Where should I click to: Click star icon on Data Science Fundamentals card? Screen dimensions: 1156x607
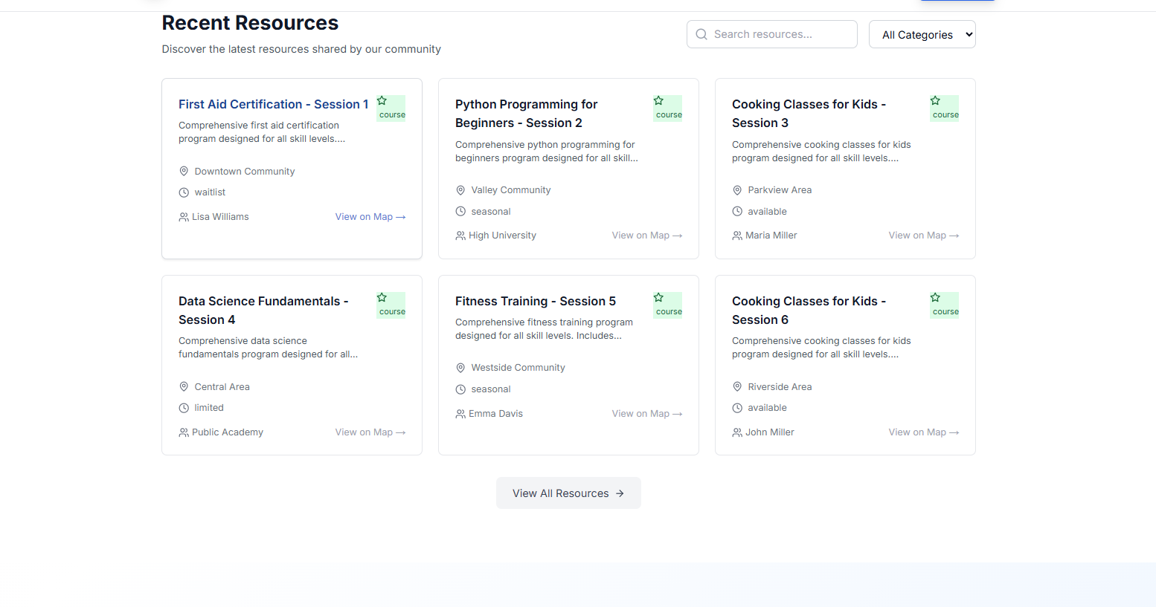(x=382, y=298)
